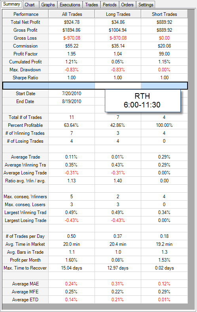This screenshot has width=197, height=312.
Task: Click the All Trades column header
Action: point(72,14)
